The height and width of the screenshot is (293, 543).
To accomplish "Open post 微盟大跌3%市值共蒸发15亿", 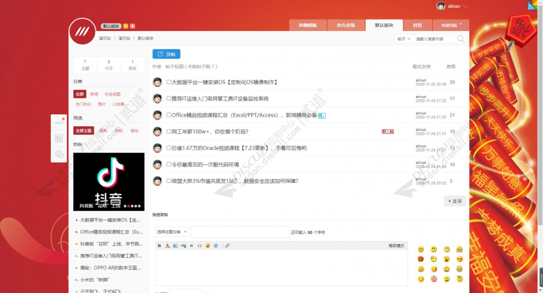I will click(235, 181).
